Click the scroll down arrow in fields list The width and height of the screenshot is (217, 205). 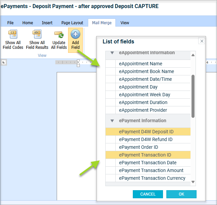193,182
